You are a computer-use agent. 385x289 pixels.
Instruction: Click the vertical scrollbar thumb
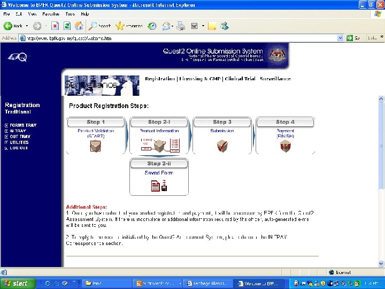click(381, 146)
